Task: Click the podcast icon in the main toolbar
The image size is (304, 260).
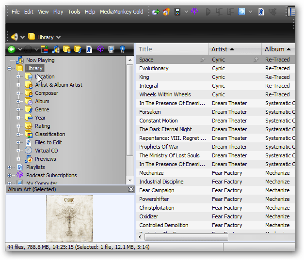Action: point(194,12)
